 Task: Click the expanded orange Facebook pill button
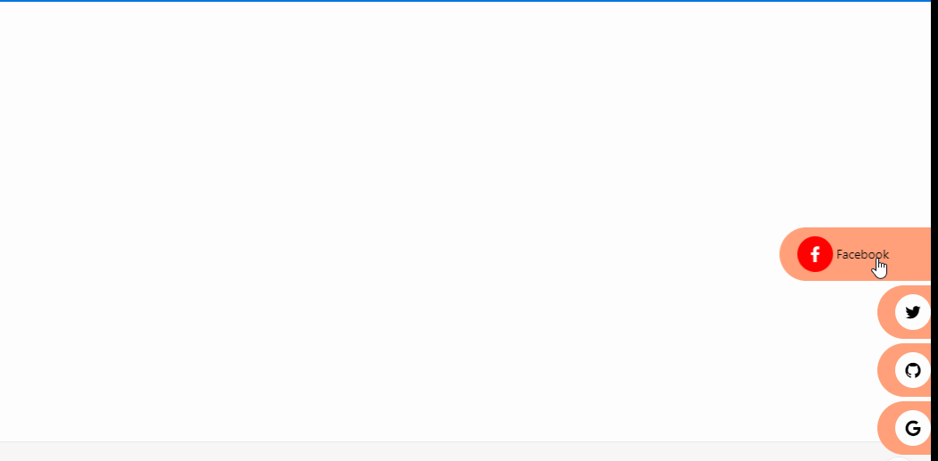tap(855, 254)
